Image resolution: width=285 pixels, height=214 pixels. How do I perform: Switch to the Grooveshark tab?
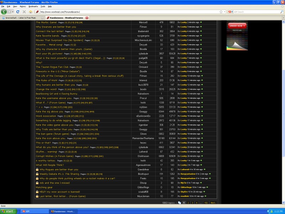click(x=22, y=18)
